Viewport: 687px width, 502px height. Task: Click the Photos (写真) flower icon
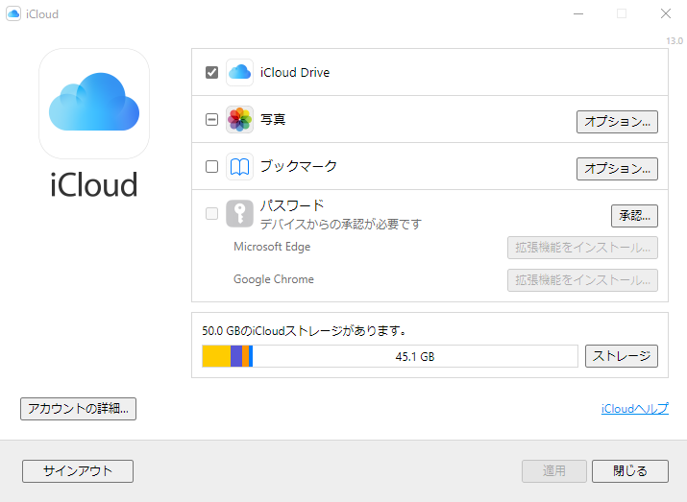pos(239,119)
